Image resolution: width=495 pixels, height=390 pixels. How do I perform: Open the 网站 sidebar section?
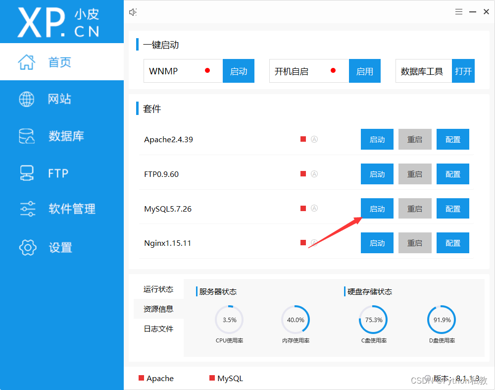(59, 99)
